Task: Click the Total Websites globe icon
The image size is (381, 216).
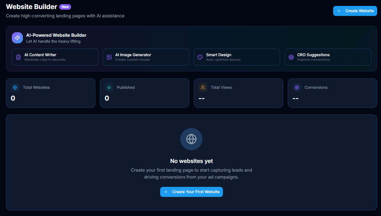Action: coord(15,87)
